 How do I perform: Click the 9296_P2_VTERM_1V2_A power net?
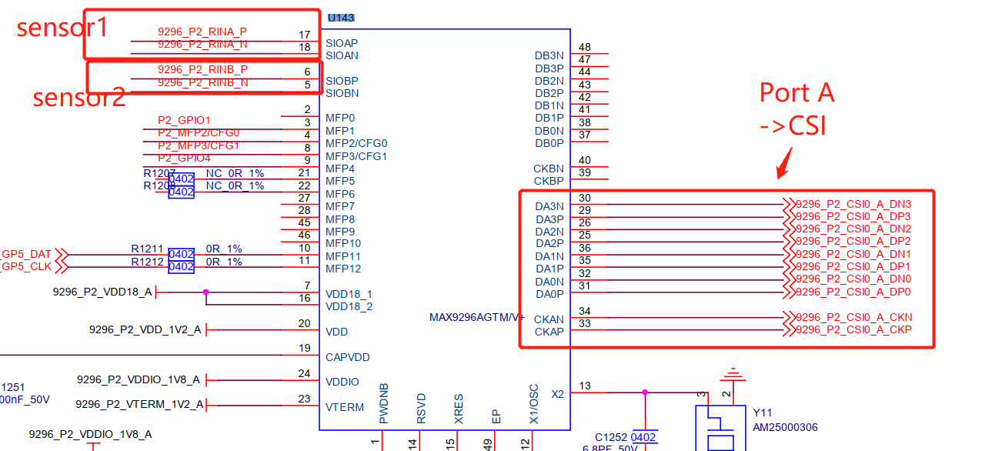pos(140,404)
